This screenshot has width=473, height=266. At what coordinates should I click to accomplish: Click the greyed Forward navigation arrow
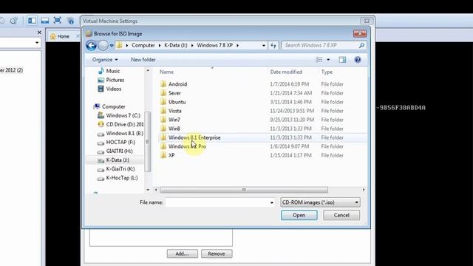click(x=103, y=46)
